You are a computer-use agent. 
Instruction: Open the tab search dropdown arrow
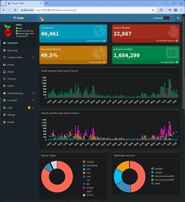[3, 3]
